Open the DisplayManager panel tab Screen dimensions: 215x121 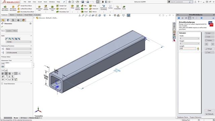[23, 20]
